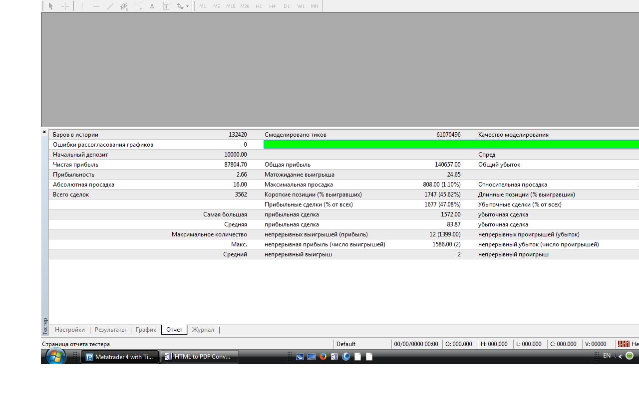Open the Результаты tab

[110, 330]
